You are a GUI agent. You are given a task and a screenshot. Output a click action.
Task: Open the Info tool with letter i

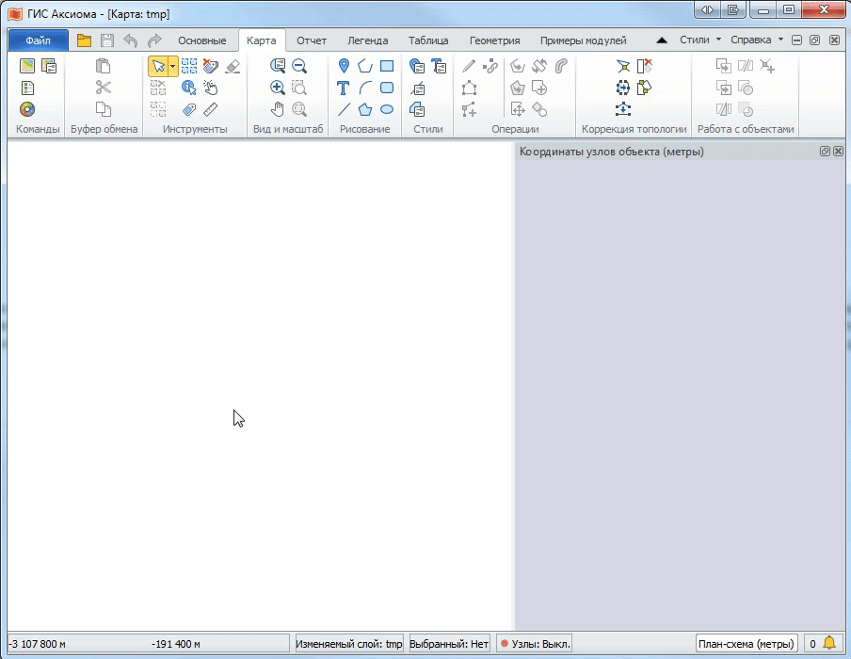click(188, 88)
